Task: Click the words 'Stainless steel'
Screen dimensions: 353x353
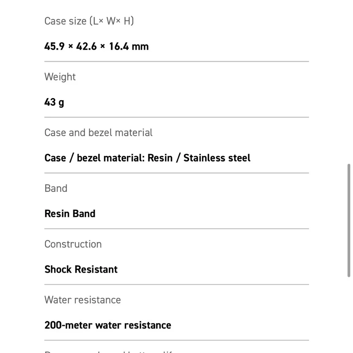Action: tap(217, 158)
